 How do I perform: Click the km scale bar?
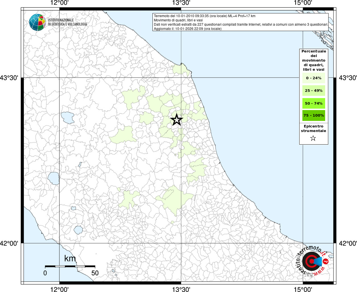70,266
